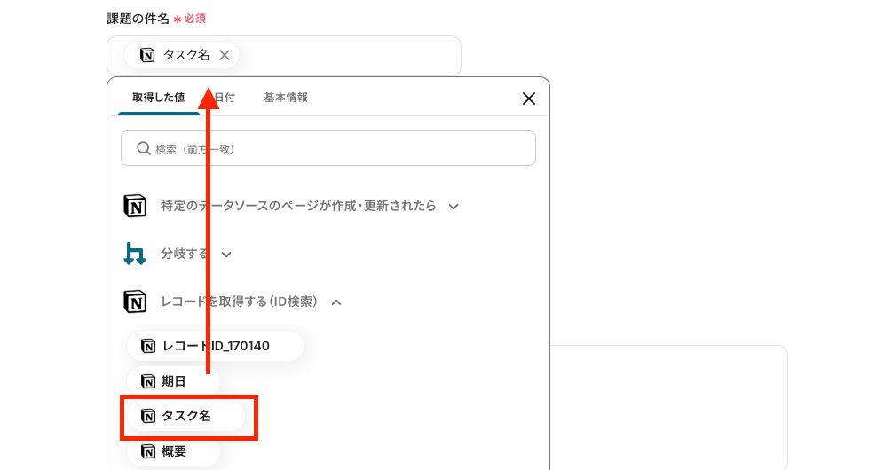Viewport: 884px width, 470px height.
Task: Click the Notion icon beside 特定のデータソース trigger
Action: pyautogui.click(x=135, y=206)
